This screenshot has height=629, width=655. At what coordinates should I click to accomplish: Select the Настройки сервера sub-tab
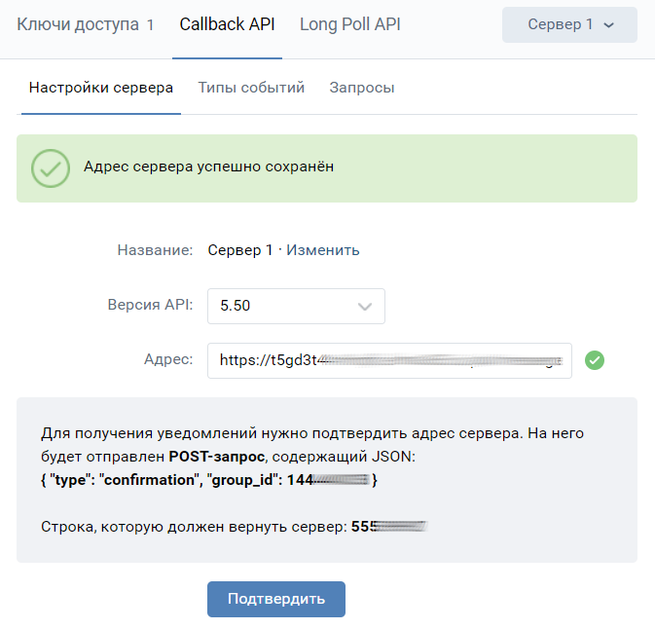(101, 88)
